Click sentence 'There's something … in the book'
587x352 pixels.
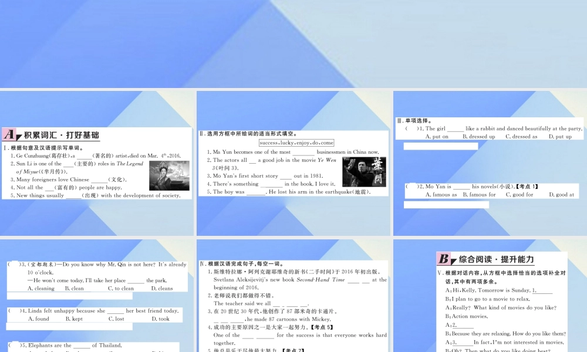click(271, 184)
